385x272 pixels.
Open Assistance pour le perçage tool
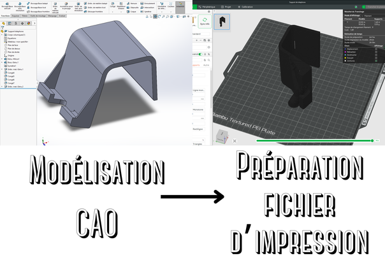tap(66, 6)
